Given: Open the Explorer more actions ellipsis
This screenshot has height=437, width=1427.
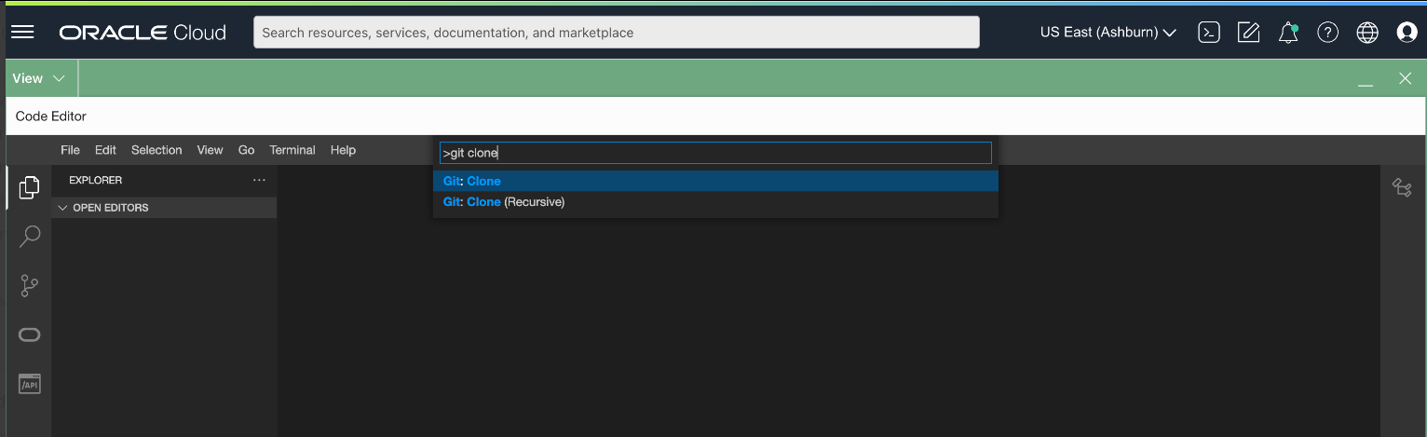Looking at the screenshot, I should tap(259, 180).
